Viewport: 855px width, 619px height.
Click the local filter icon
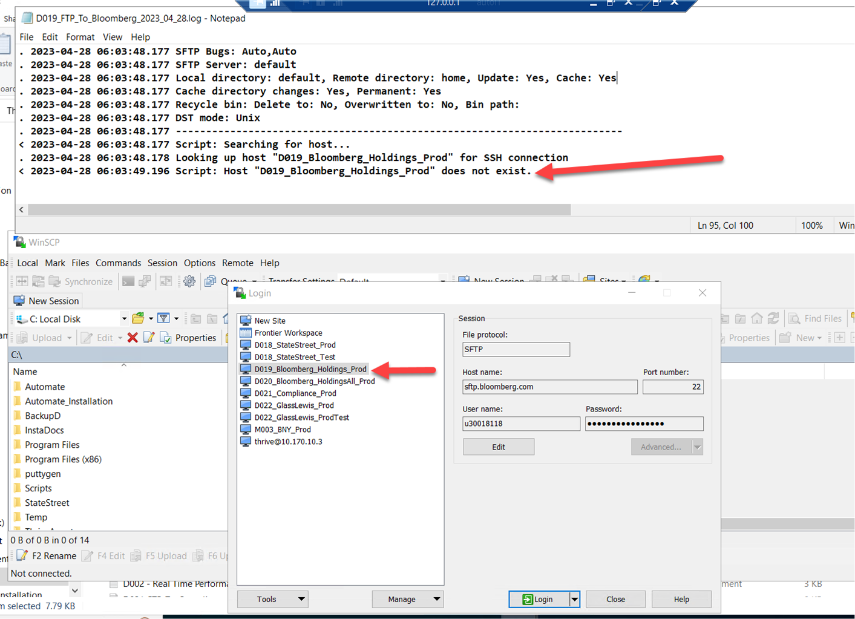(163, 318)
